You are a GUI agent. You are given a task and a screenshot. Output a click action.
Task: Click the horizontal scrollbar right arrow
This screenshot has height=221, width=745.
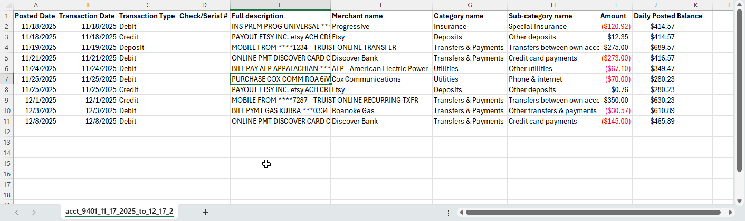click(731, 212)
